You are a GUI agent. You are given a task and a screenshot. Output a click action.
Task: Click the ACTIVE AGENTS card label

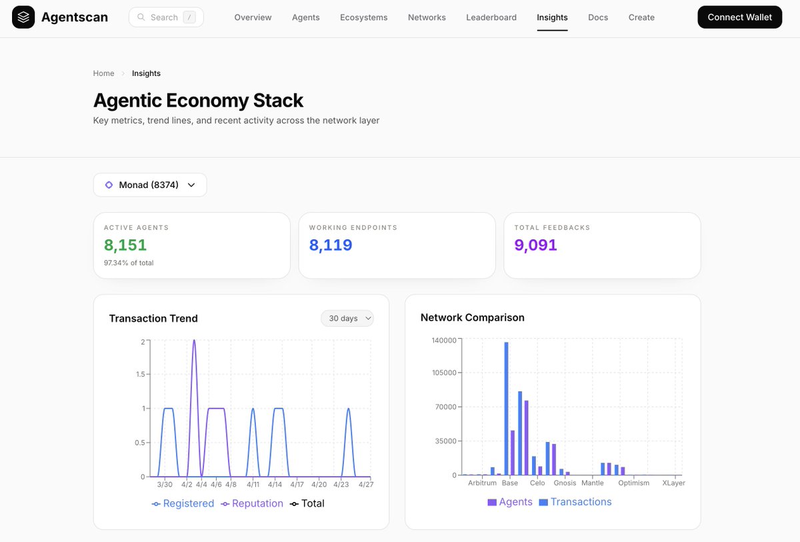point(137,227)
